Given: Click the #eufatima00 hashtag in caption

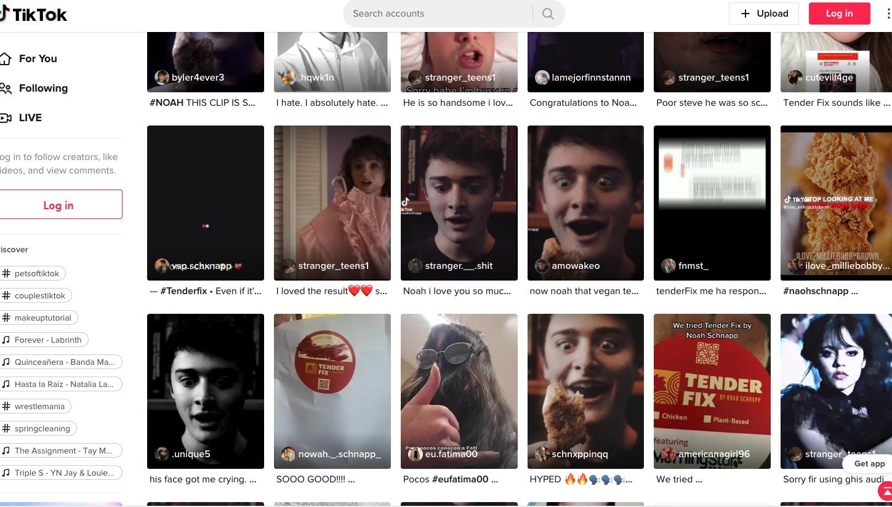Looking at the screenshot, I should [460, 479].
